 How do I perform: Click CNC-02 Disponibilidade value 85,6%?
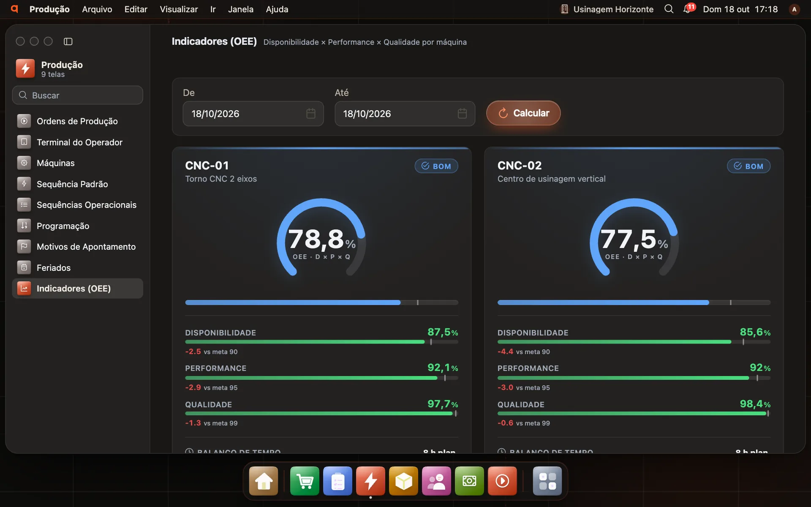pos(755,332)
